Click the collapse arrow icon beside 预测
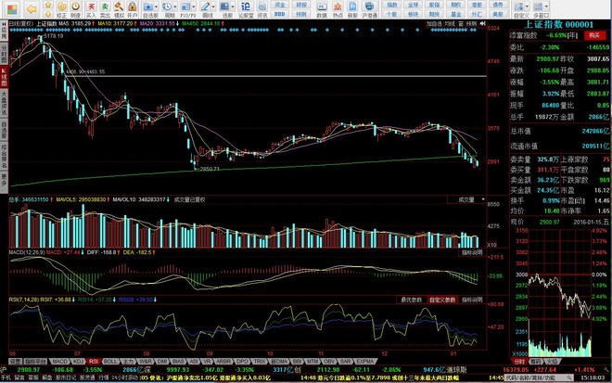 pyautogui.click(x=483, y=24)
